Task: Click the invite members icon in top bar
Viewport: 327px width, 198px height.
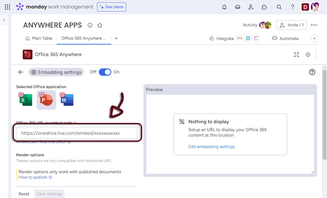Action: click(251, 7)
